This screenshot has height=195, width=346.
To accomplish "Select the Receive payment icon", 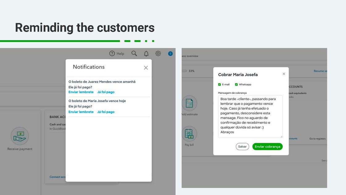I will coord(20,136).
